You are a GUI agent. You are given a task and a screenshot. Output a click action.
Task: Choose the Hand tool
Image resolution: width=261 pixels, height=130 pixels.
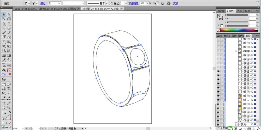coord(4,108)
